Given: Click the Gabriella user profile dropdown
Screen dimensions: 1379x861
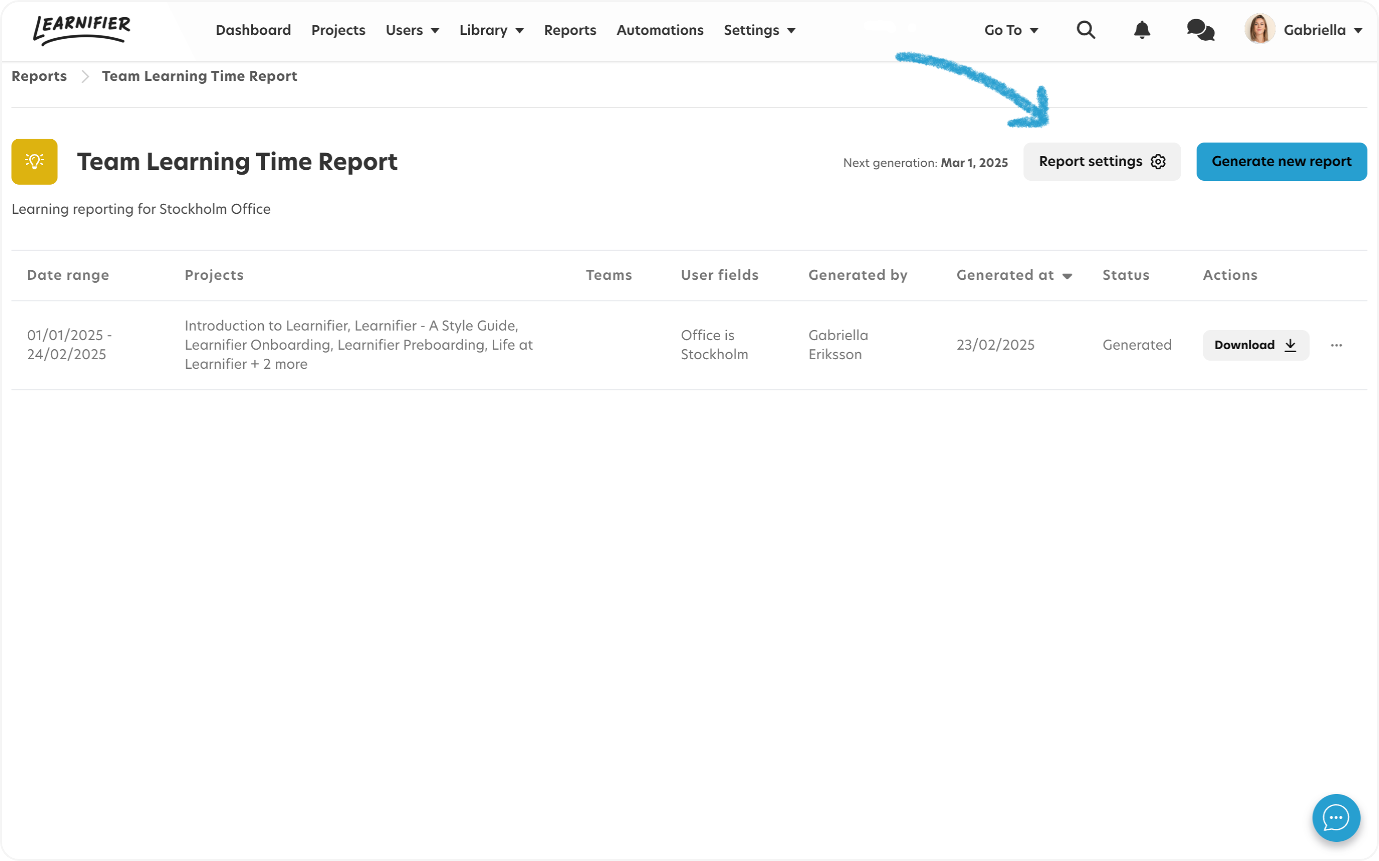Looking at the screenshot, I should [x=1306, y=30].
